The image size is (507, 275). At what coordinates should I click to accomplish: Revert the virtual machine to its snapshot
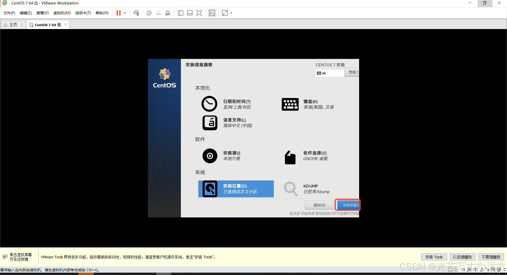158,13
